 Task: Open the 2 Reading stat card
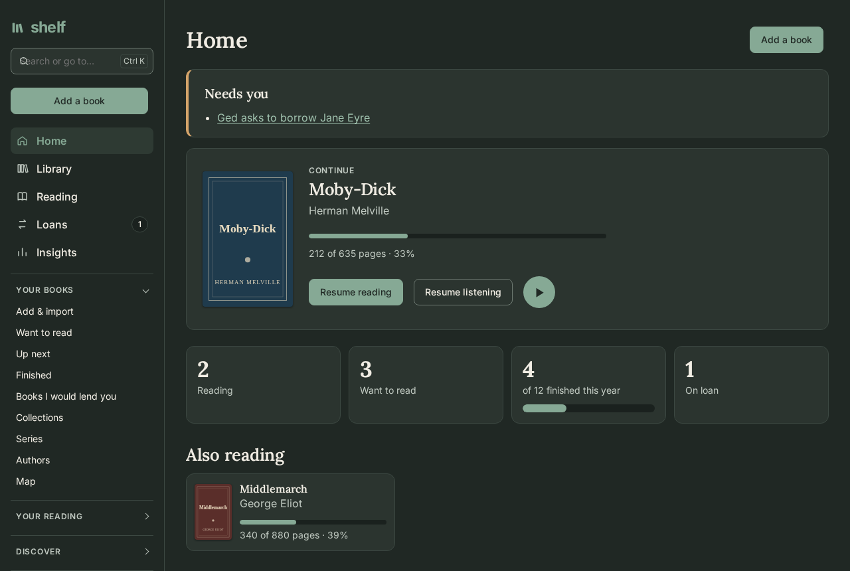[x=263, y=384]
